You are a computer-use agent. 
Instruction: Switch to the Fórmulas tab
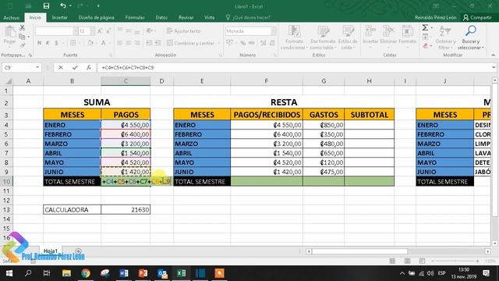135,17
